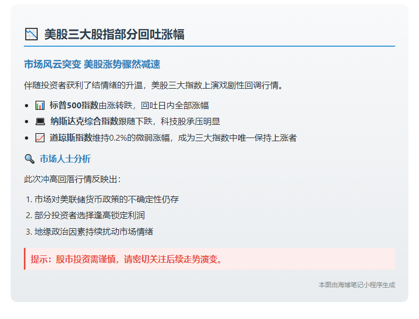Click the rising chart emoji before 道琼斯指数
Viewport: 419px width, 319px height.
(40, 138)
